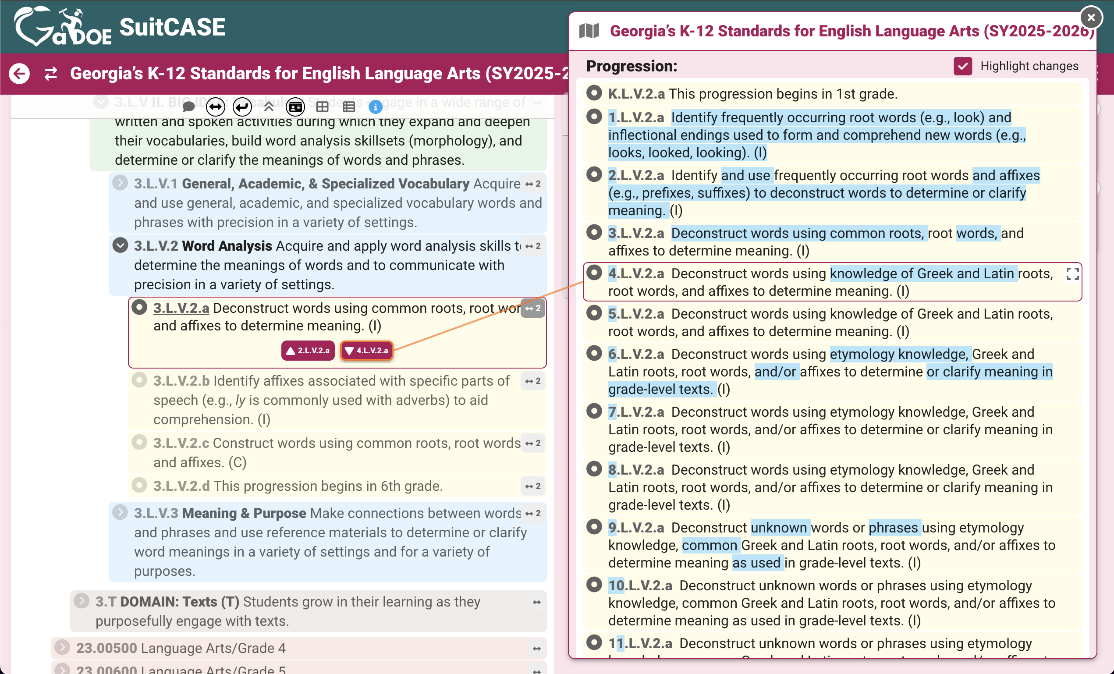Select the 5.L.V.2.a progression row text
Screen dimensions: 1114x674
832,322
